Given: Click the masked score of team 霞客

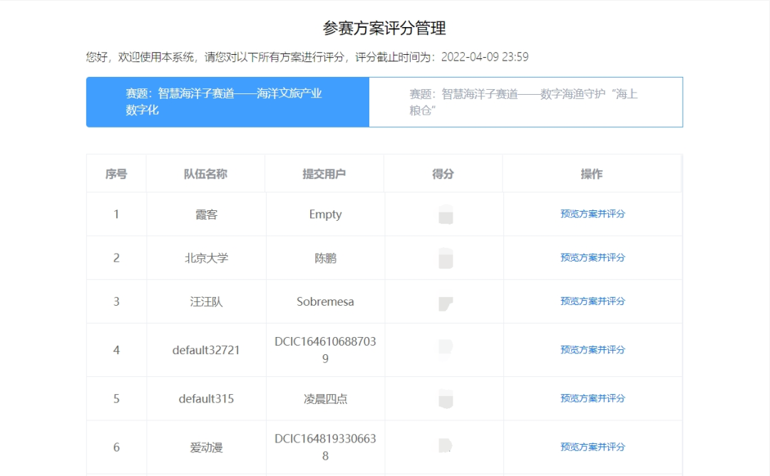Looking at the screenshot, I should (x=446, y=214).
